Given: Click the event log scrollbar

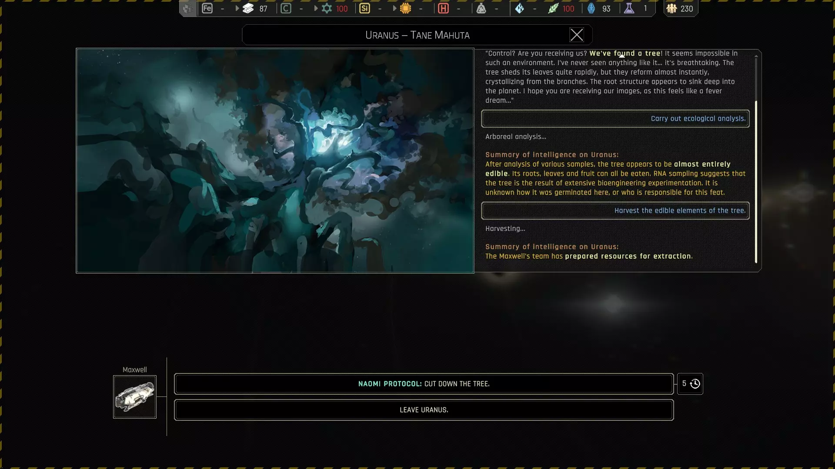Looking at the screenshot, I should (756, 182).
